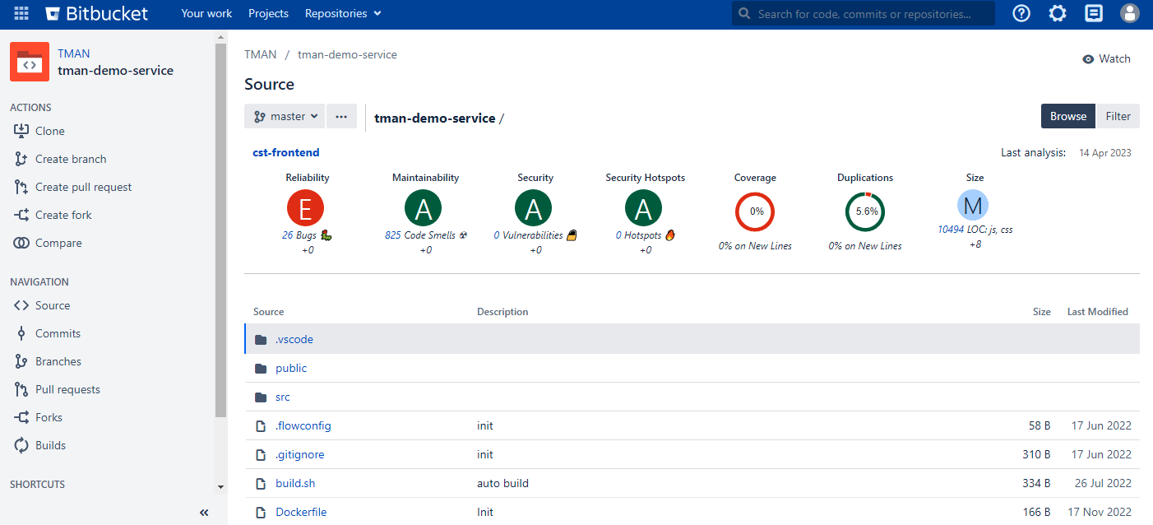Click the Forks icon
This screenshot has width=1153, height=525.
tap(21, 417)
